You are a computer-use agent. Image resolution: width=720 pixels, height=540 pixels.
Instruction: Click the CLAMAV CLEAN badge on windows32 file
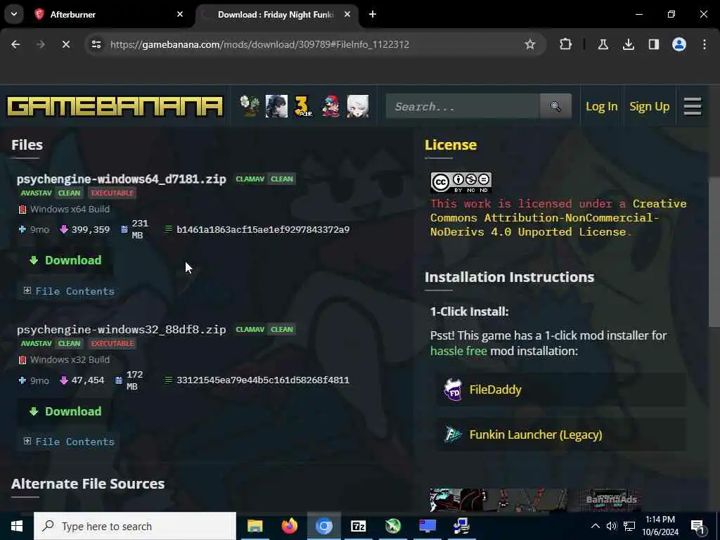click(264, 329)
